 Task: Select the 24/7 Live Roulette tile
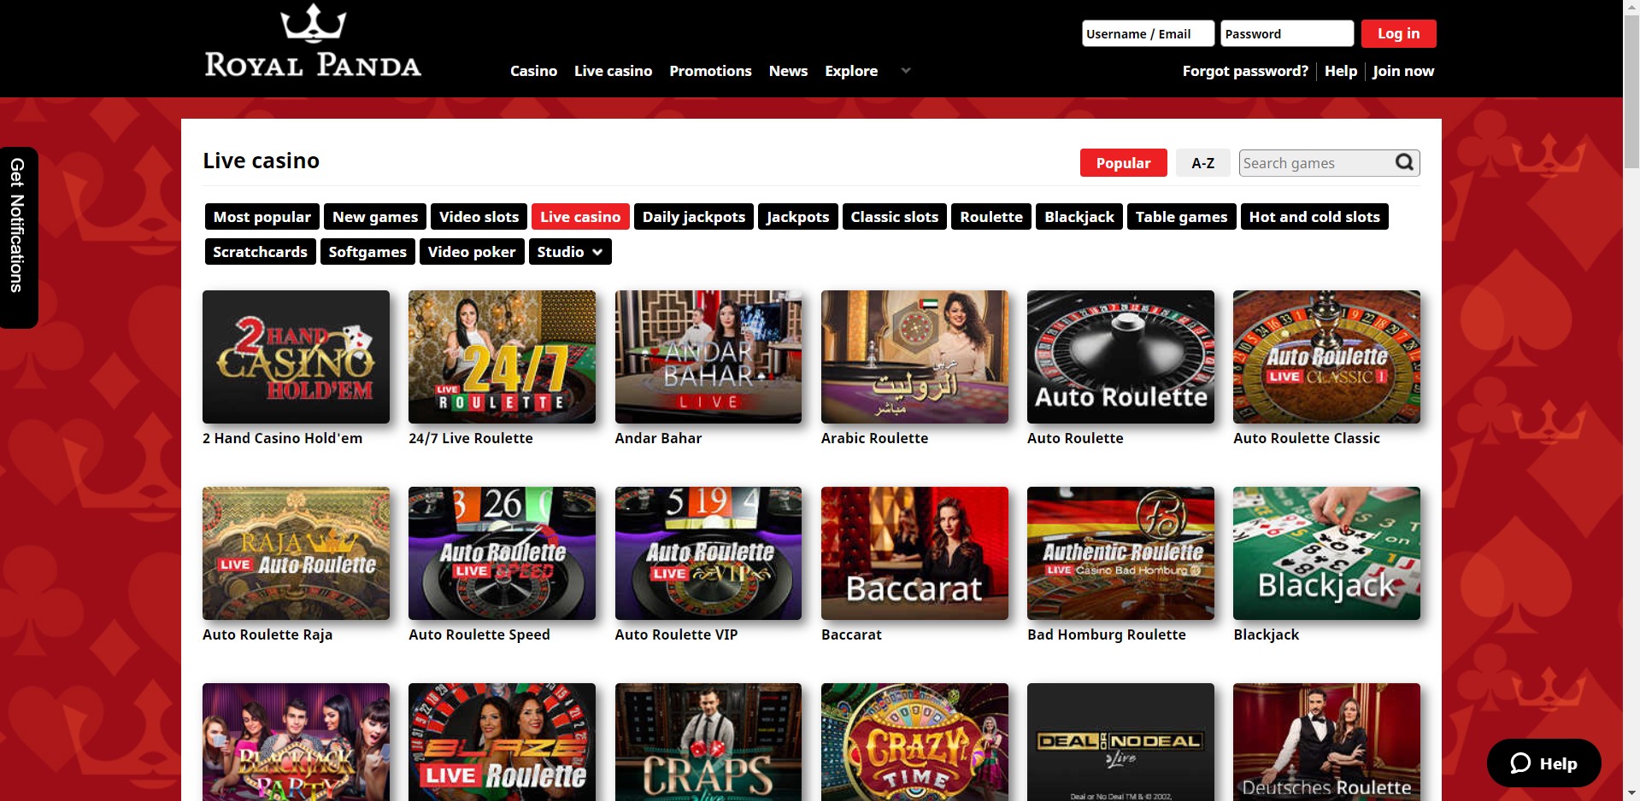(x=502, y=357)
